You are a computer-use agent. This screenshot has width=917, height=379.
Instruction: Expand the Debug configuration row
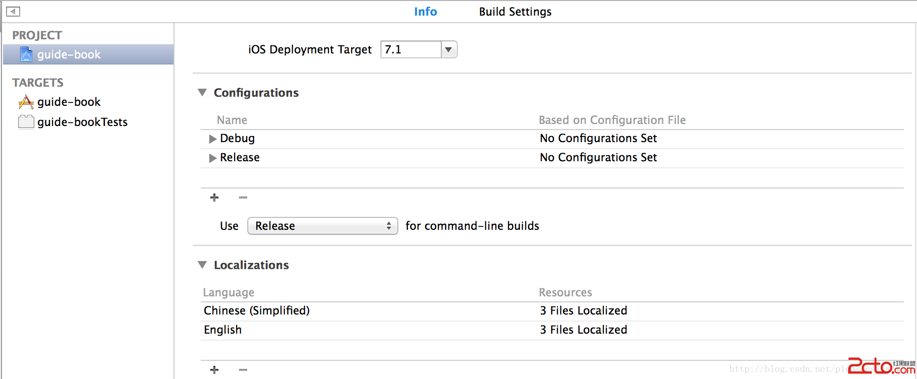(x=213, y=139)
